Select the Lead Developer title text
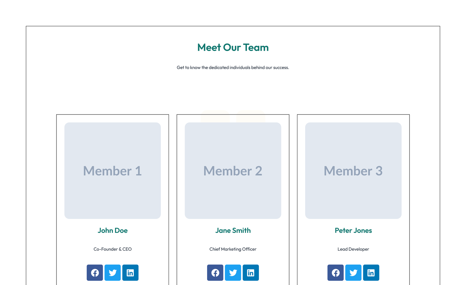The image size is (466, 285). pyautogui.click(x=353, y=249)
